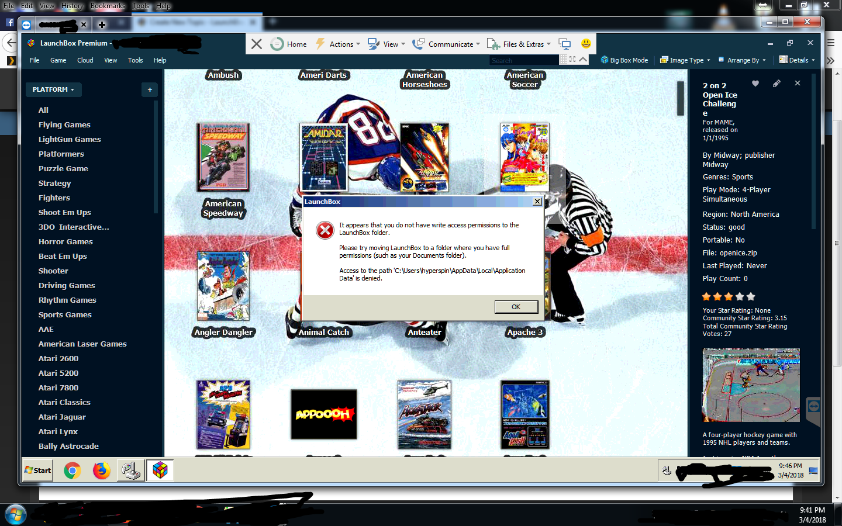Select the Bally Astrocade platform
The image size is (842, 526).
(68, 446)
